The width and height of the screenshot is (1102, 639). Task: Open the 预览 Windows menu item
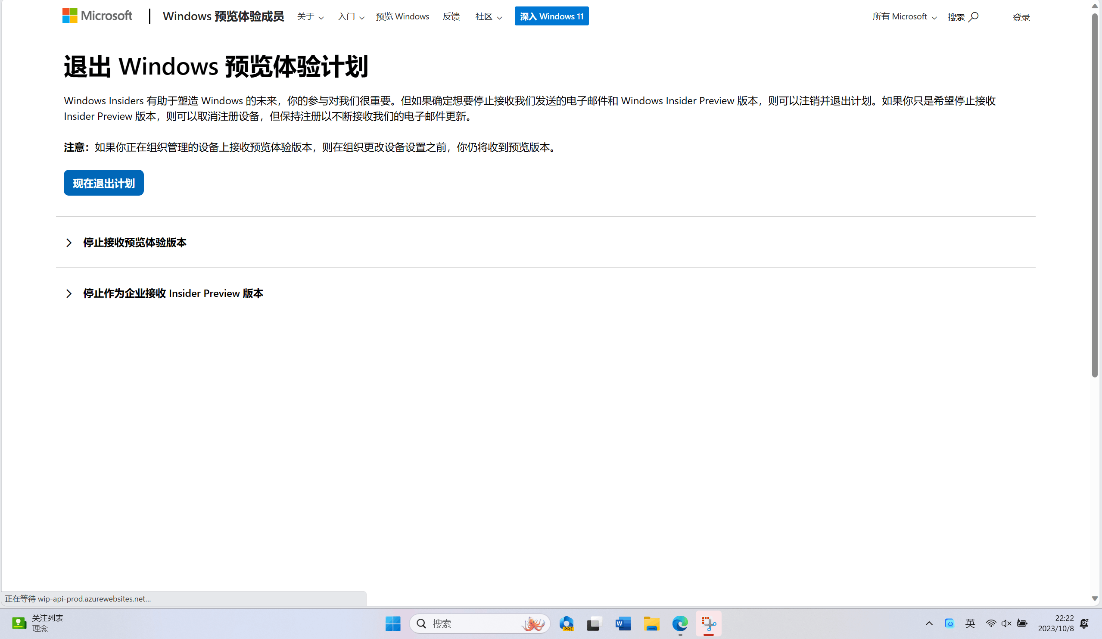coord(402,17)
